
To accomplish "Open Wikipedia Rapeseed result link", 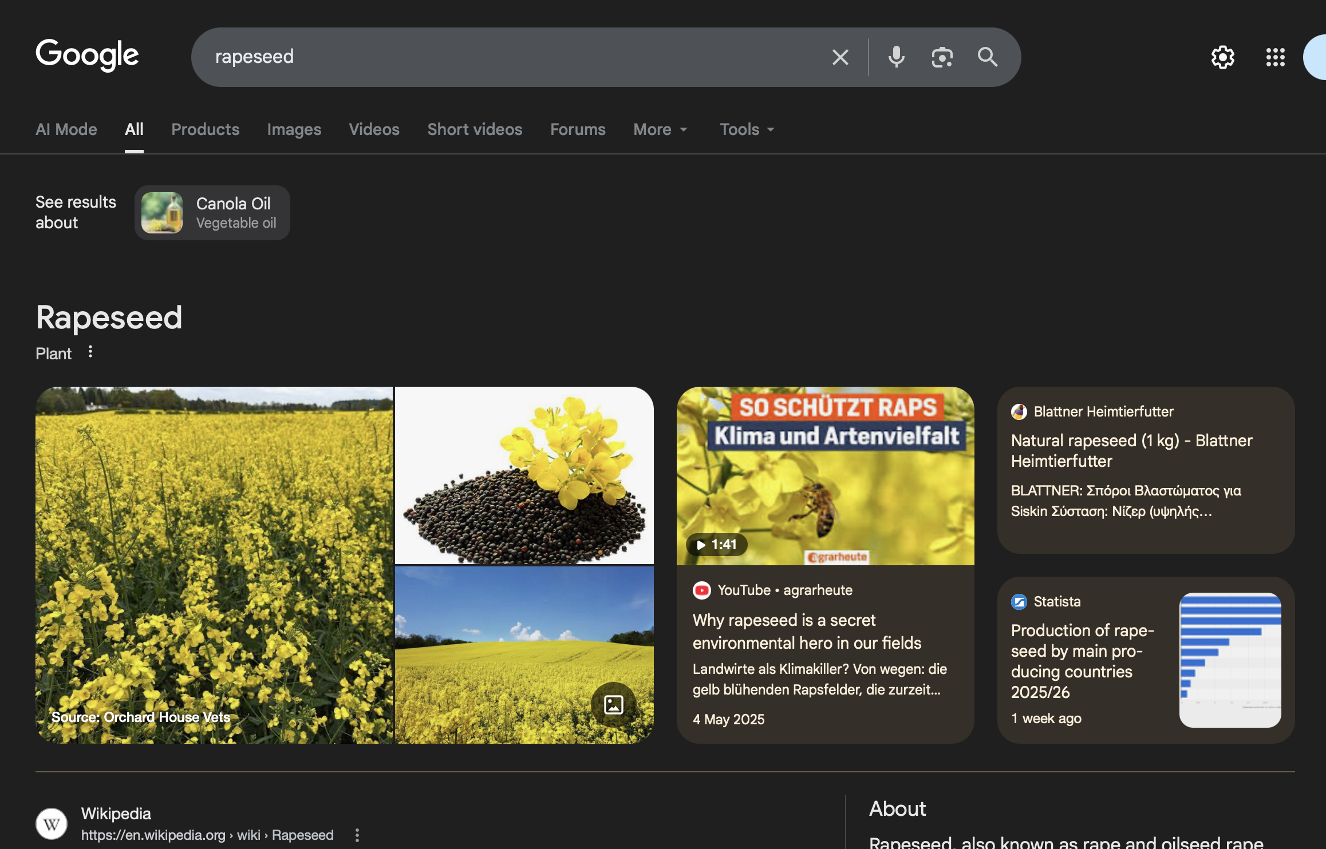I will pyautogui.click(x=116, y=814).
